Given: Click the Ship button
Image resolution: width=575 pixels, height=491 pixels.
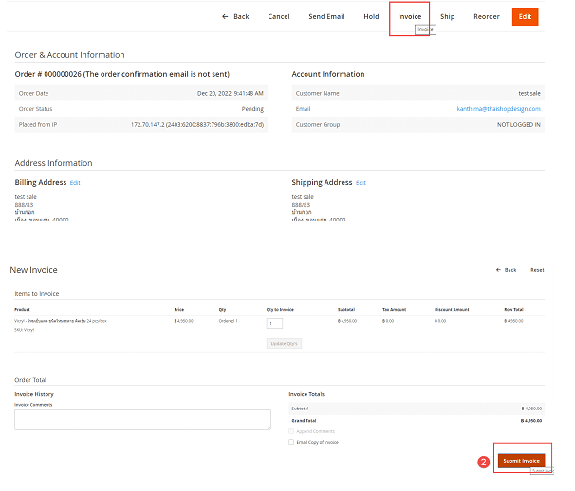Looking at the screenshot, I should coord(448,16).
